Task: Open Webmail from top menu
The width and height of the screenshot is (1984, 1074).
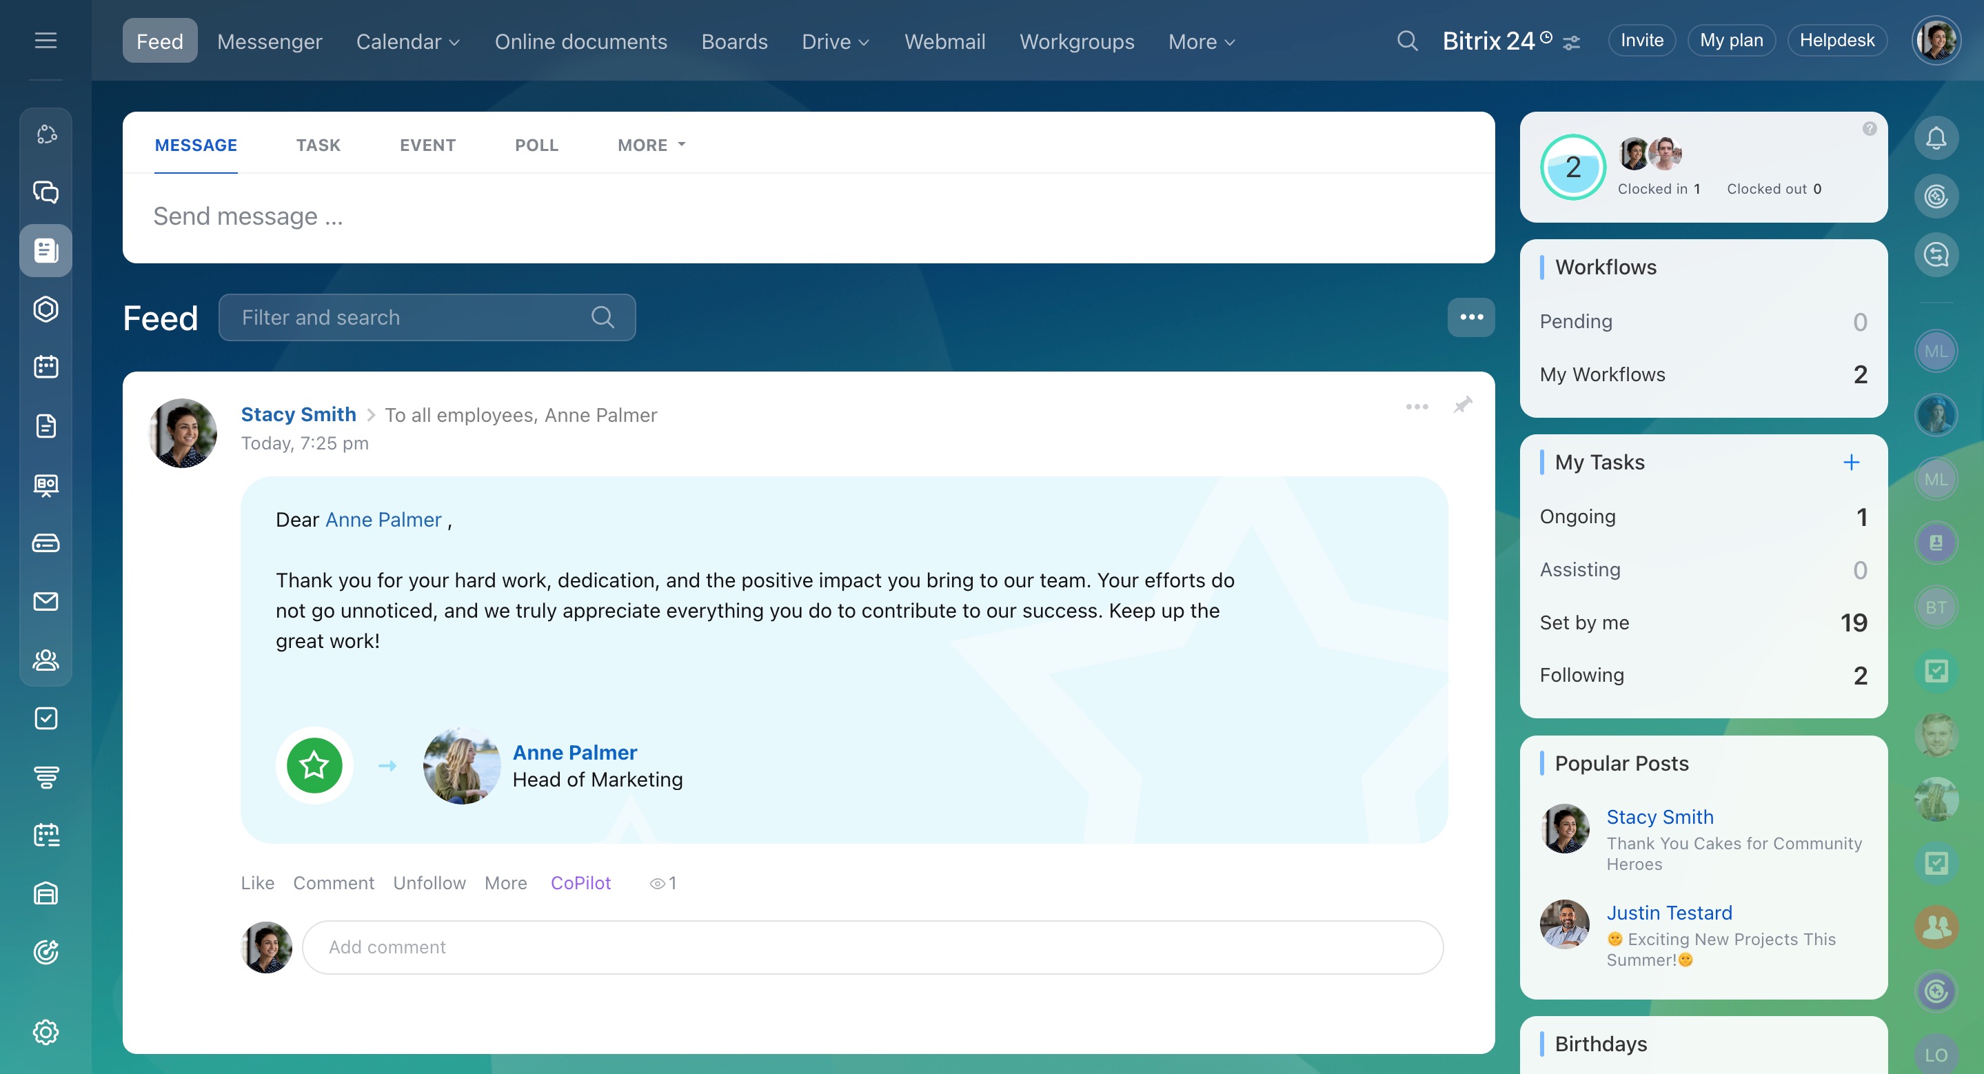Action: (x=944, y=41)
